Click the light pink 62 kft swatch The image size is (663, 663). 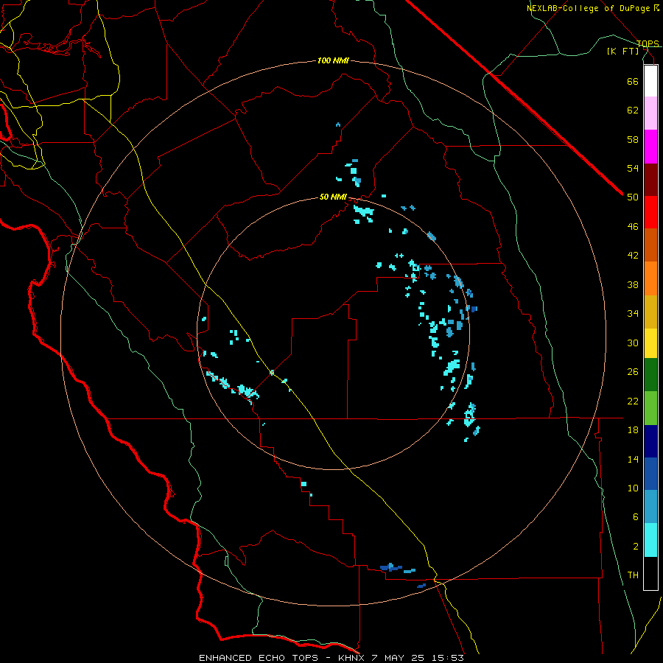[x=650, y=113]
